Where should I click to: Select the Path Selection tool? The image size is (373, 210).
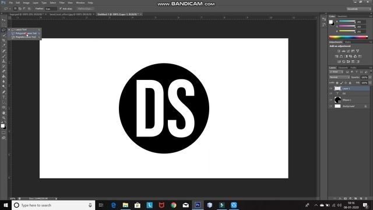pos(3,103)
